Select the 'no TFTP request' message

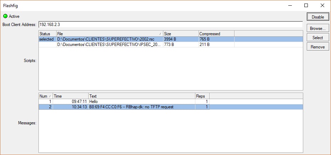click(x=170, y=107)
